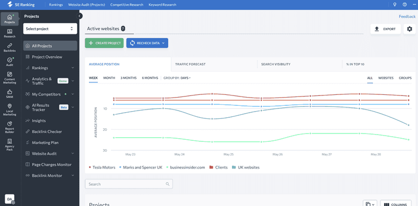Toggle businessinsider.com legend series
The width and height of the screenshot is (418, 206).
point(185,167)
